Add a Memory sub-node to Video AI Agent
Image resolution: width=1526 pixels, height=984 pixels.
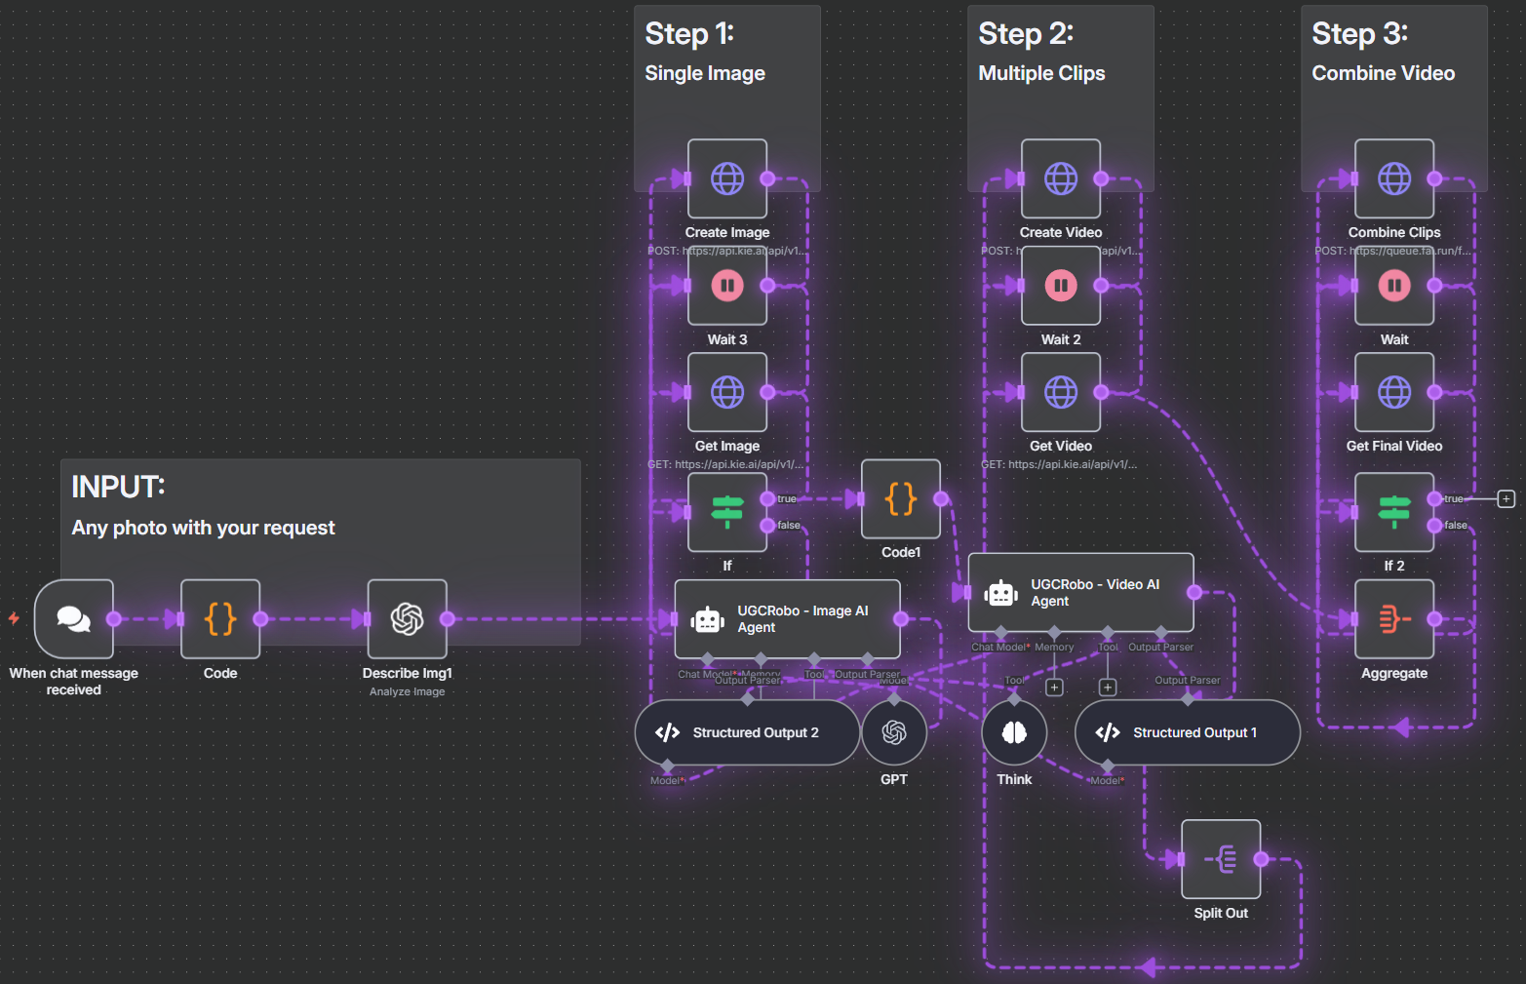click(1054, 688)
